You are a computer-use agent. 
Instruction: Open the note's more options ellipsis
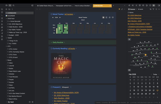(125, 9)
